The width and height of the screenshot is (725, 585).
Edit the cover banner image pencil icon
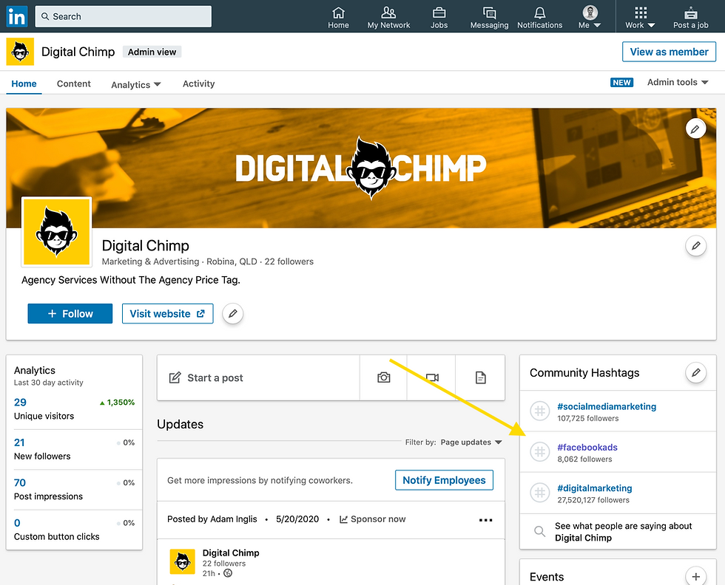(695, 129)
